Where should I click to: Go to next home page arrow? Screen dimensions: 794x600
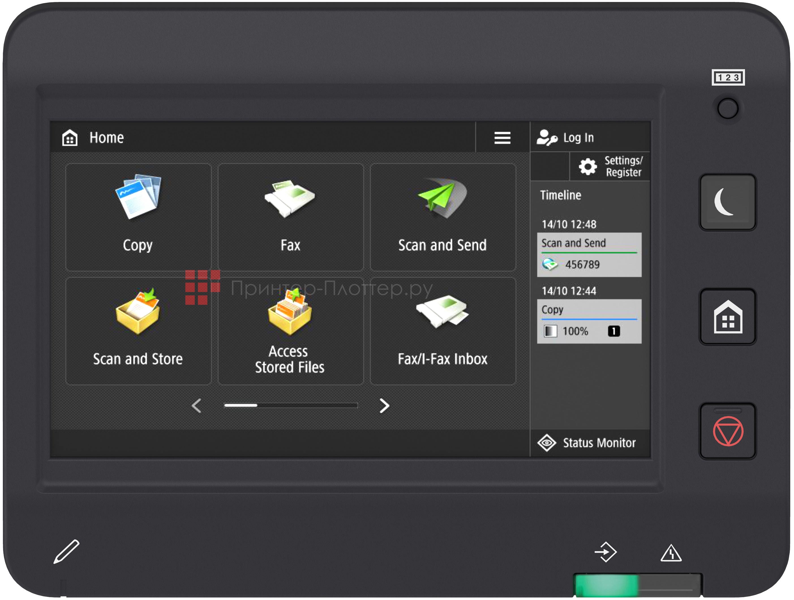384,406
